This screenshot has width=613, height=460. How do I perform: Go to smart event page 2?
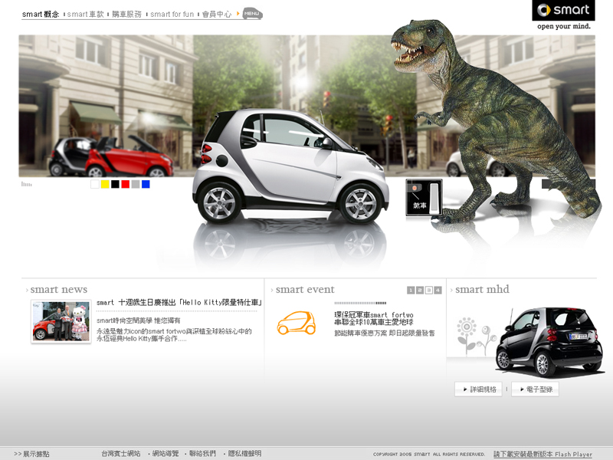(x=419, y=291)
